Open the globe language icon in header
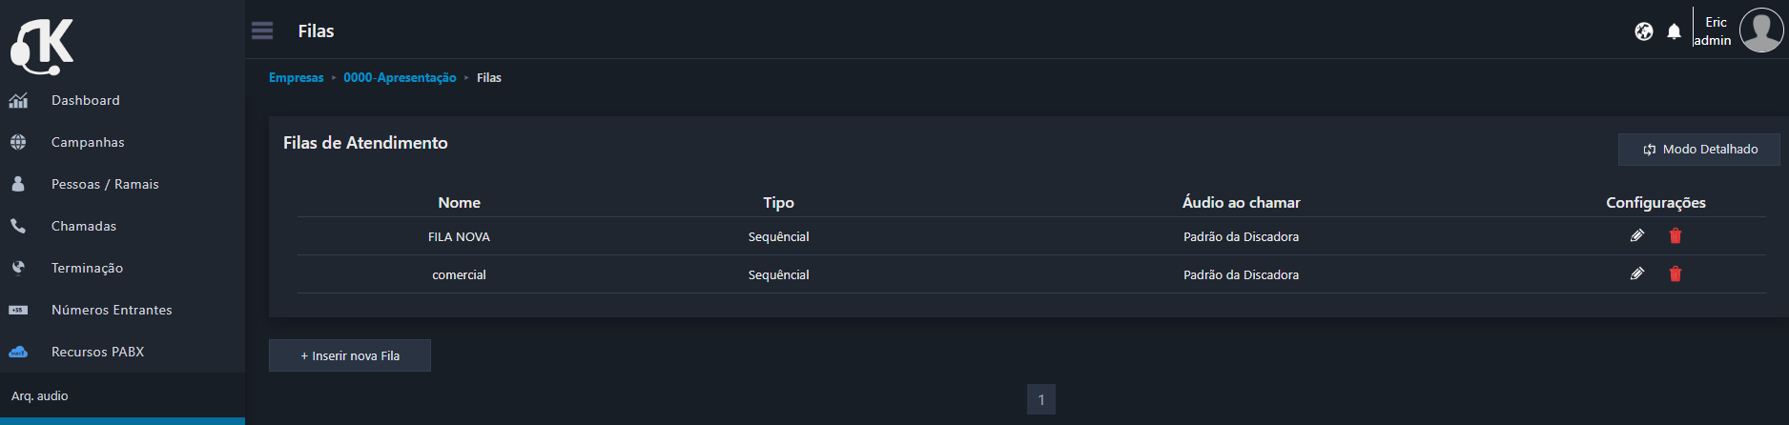Screen dimensions: 1789x425 pyautogui.click(x=1644, y=31)
